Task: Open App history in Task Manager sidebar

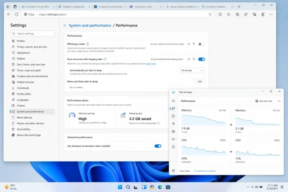Action: coord(173,116)
